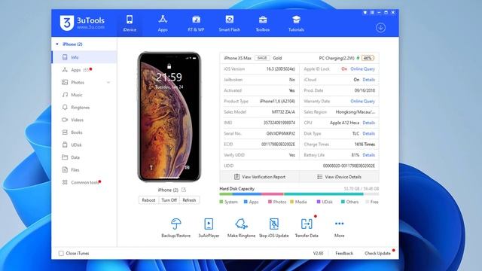Open Photos in the sidebar
This screenshot has height=271, width=482.
pos(84,82)
